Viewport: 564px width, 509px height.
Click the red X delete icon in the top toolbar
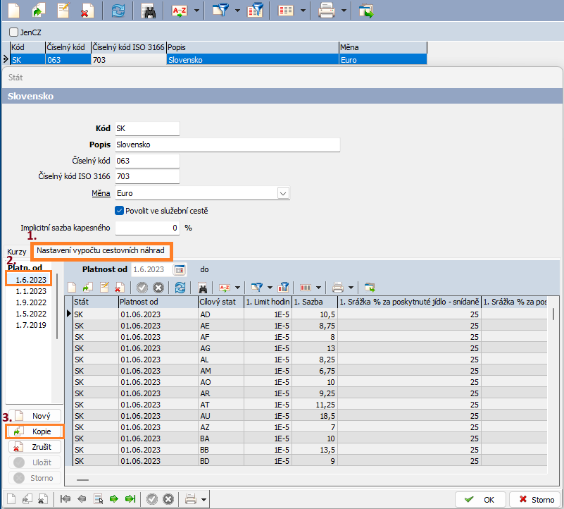[x=87, y=11]
